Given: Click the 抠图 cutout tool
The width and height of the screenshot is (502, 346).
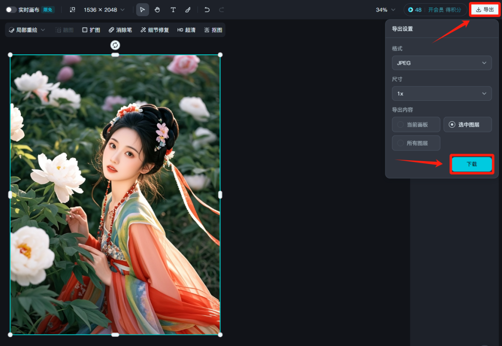Looking at the screenshot, I should (x=213, y=30).
